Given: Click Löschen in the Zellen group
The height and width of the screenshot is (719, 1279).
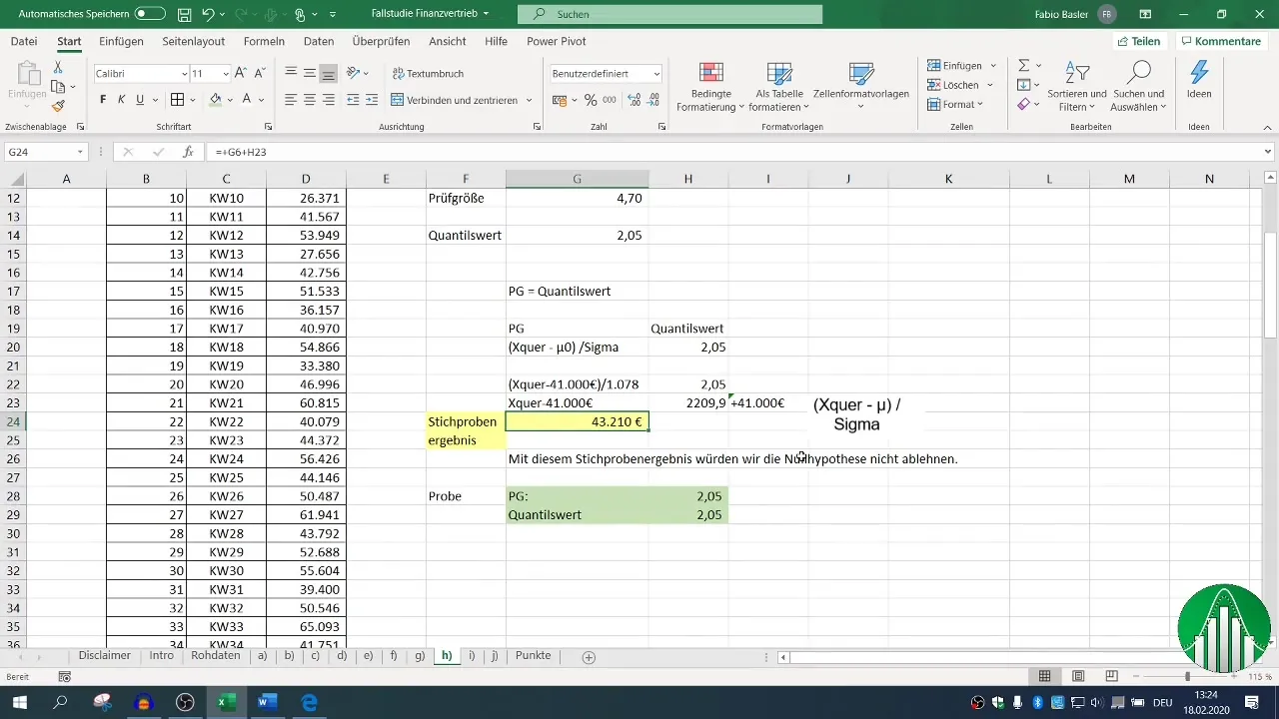Looking at the screenshot, I should tap(953, 85).
